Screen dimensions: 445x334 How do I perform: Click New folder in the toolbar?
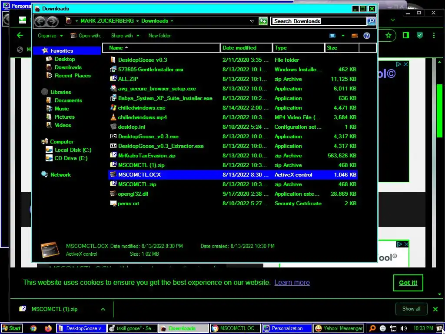pos(159,36)
